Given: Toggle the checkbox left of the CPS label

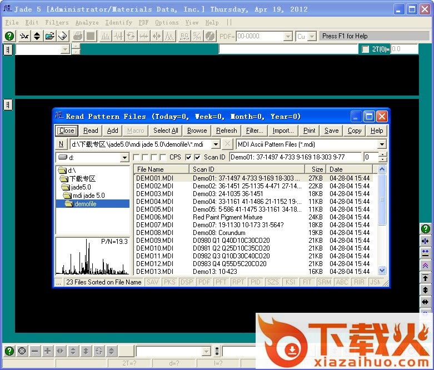Looking at the screenshot, I should (163, 157).
